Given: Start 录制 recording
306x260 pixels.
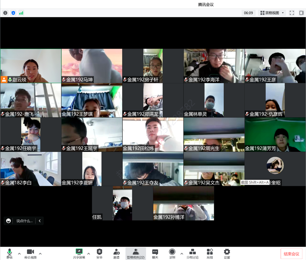Looking at the screenshot, I should pos(172,253).
